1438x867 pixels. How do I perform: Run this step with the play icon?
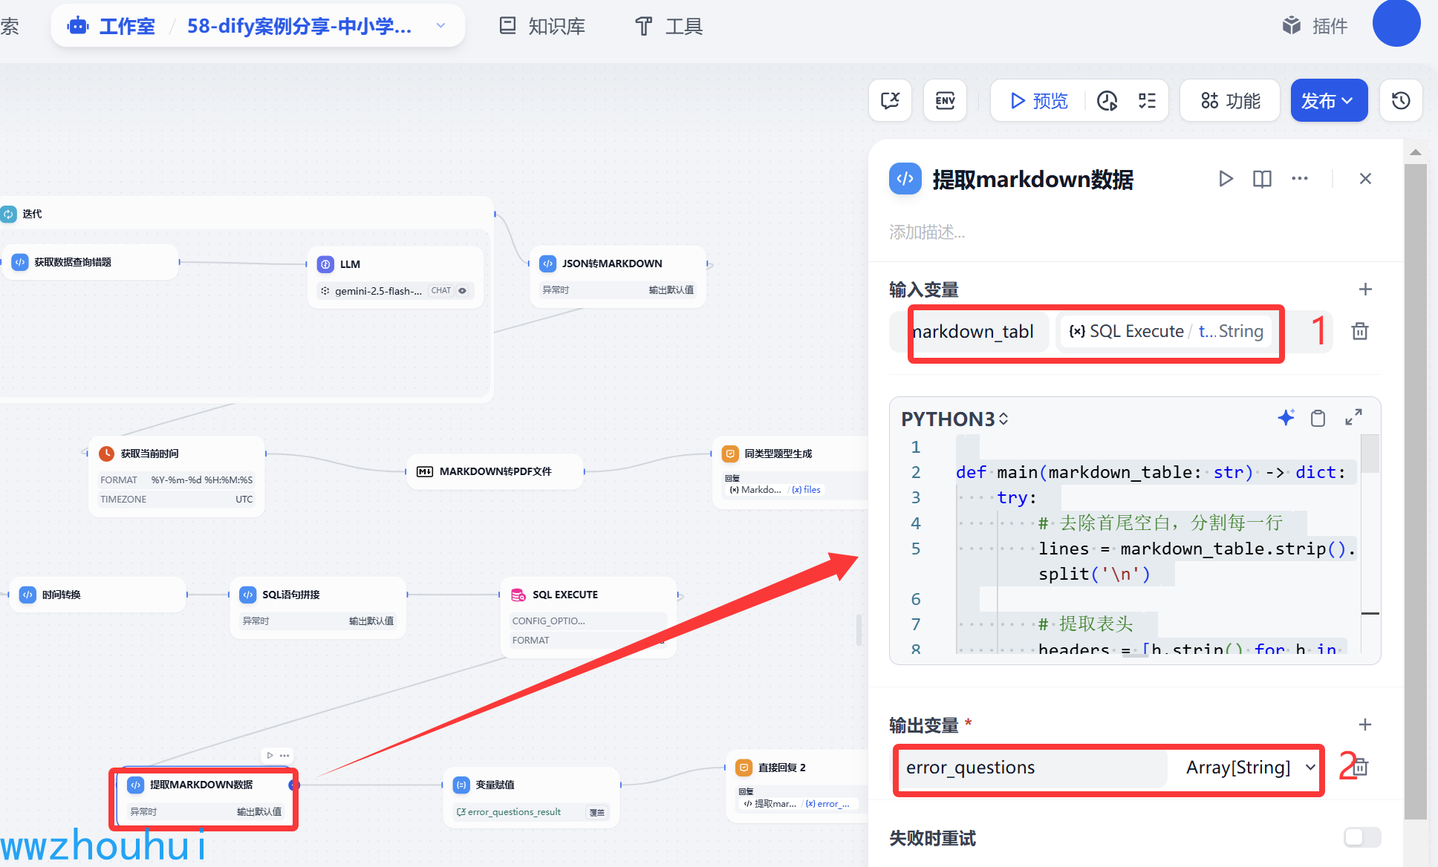(x=1226, y=179)
